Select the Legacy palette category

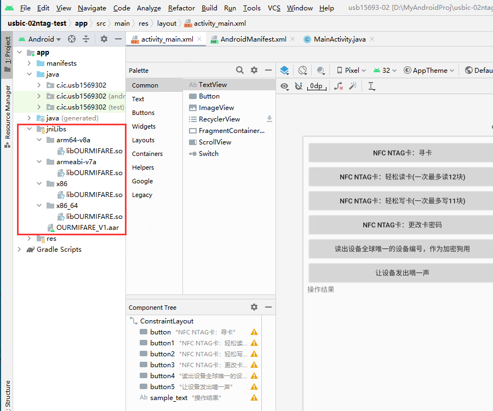[x=142, y=195]
